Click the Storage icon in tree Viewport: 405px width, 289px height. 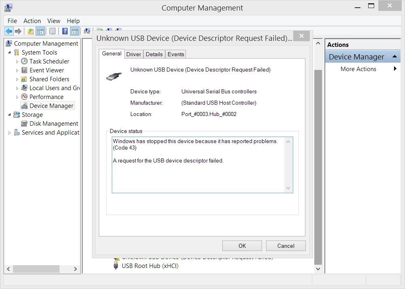click(17, 114)
